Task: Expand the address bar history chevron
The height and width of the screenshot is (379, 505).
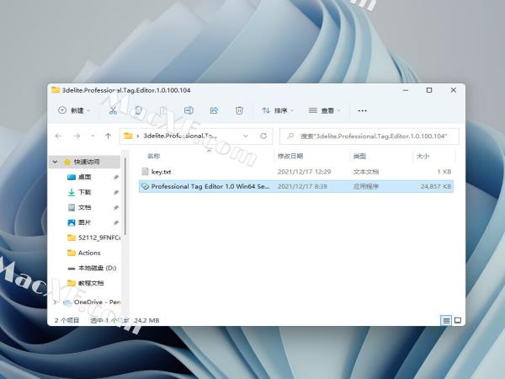Action: tap(246, 136)
